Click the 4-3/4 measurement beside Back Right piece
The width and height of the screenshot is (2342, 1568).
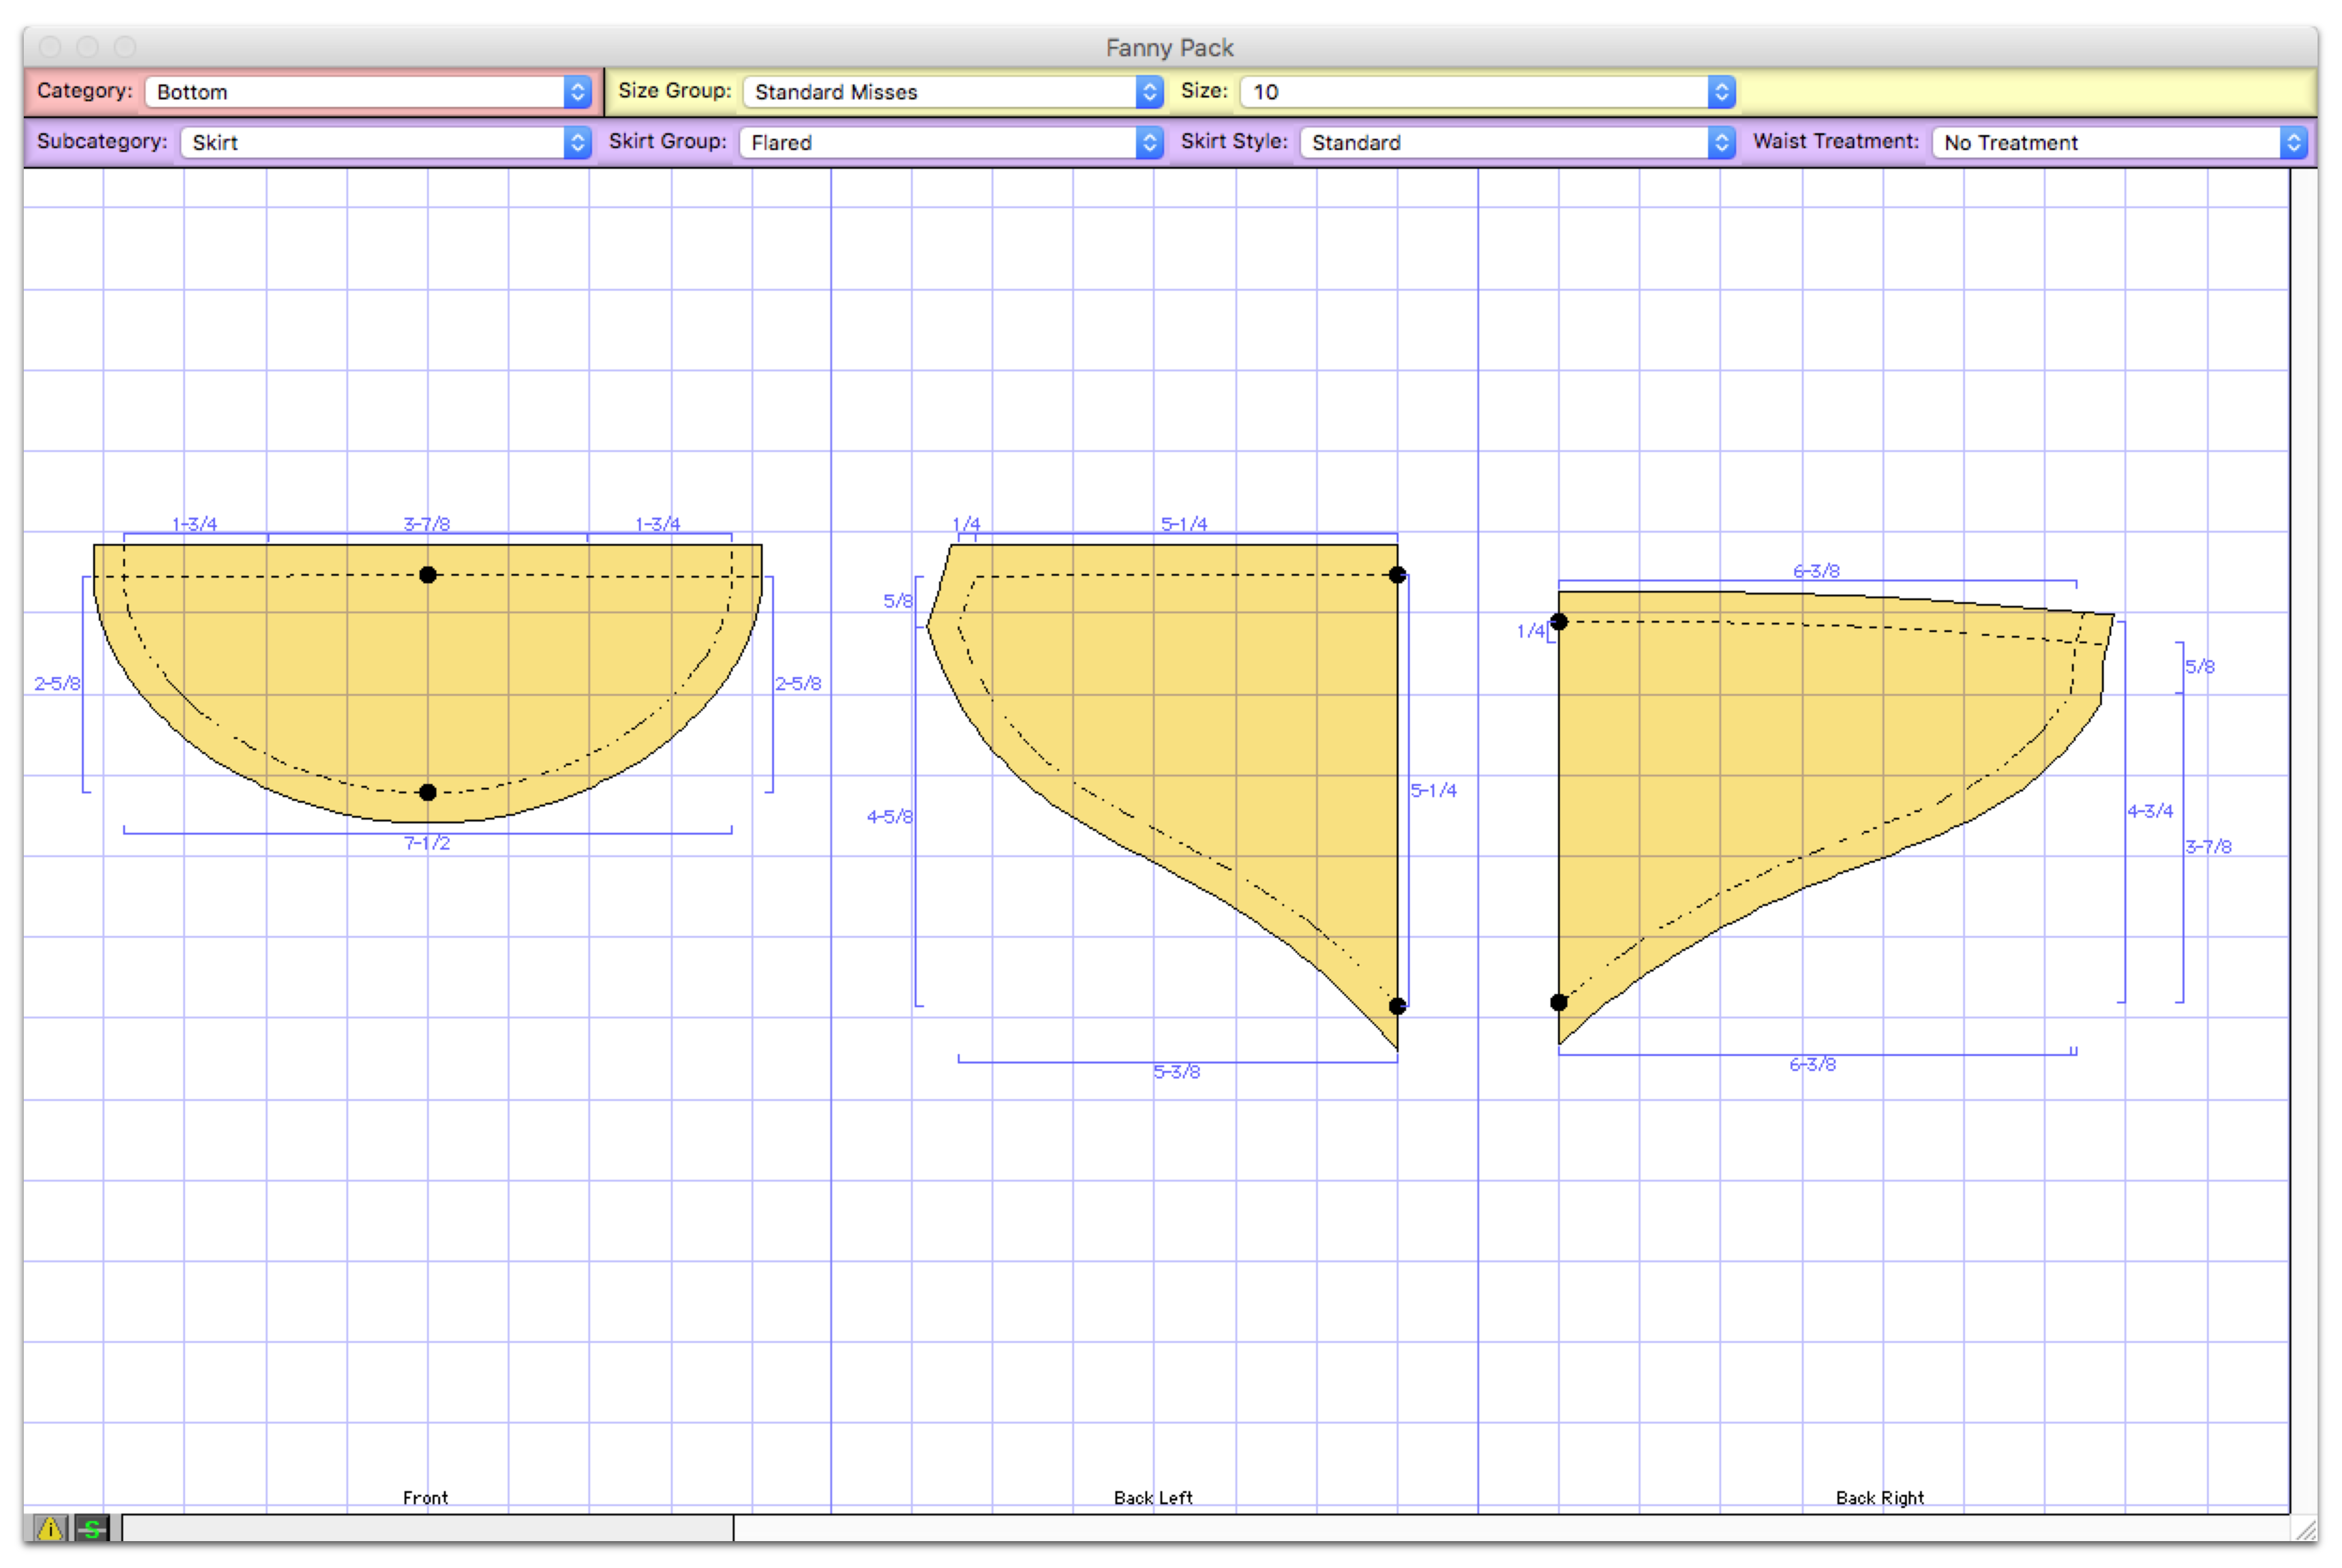[2150, 811]
